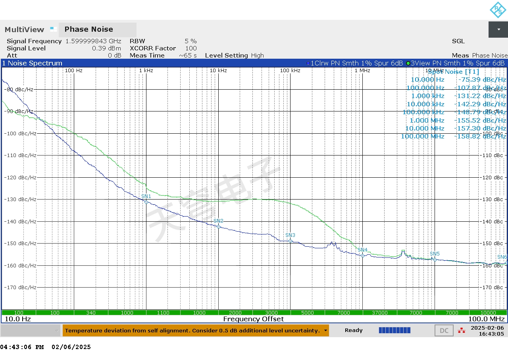Screen dimensions: 508x357
Task: Select the green 37000 segment cell
Action: click(x=381, y=313)
